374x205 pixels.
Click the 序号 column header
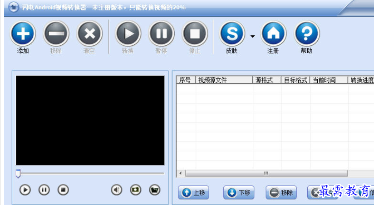pos(186,80)
